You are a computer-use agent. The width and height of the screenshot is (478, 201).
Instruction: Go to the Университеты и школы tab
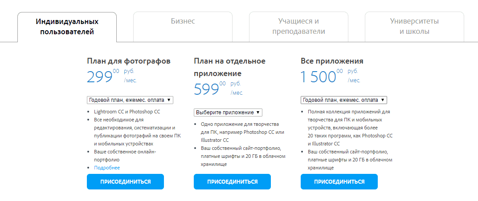[414, 27]
